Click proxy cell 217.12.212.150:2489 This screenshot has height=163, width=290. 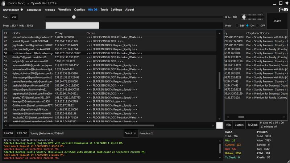click(x=66, y=101)
